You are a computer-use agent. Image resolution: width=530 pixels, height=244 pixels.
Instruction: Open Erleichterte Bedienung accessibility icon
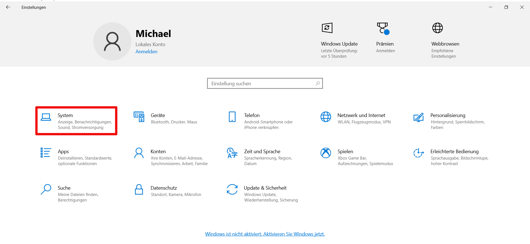pyautogui.click(x=418, y=153)
